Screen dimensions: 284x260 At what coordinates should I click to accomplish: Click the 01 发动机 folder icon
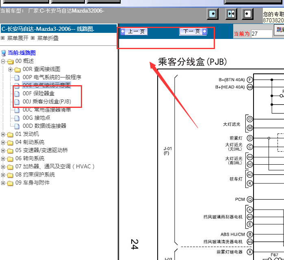tap(10, 135)
